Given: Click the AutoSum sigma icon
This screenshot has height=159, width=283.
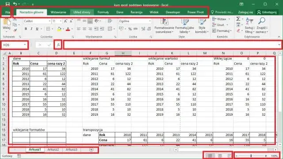Looking at the screenshot, I should point(238,19).
